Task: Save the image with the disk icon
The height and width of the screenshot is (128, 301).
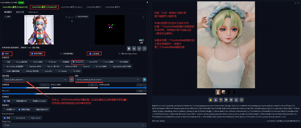Action: click(216, 100)
